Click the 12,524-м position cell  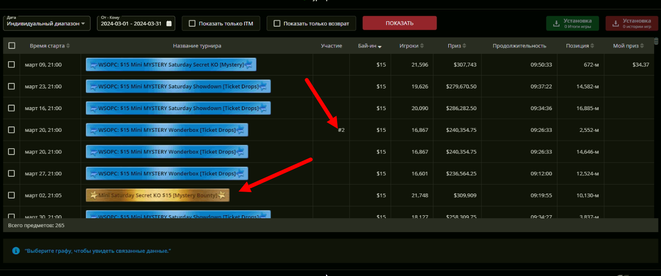(587, 173)
